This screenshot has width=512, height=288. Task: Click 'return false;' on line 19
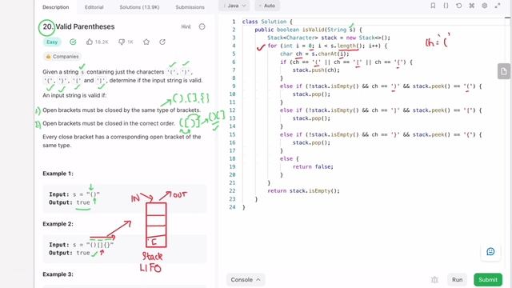click(x=313, y=166)
